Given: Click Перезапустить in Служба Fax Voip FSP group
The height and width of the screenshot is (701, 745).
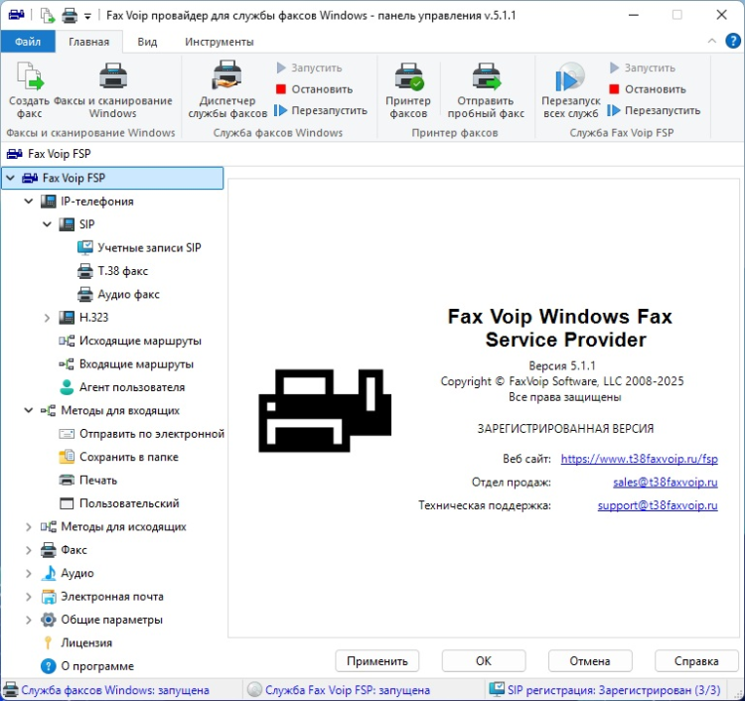Looking at the screenshot, I should click(x=654, y=110).
